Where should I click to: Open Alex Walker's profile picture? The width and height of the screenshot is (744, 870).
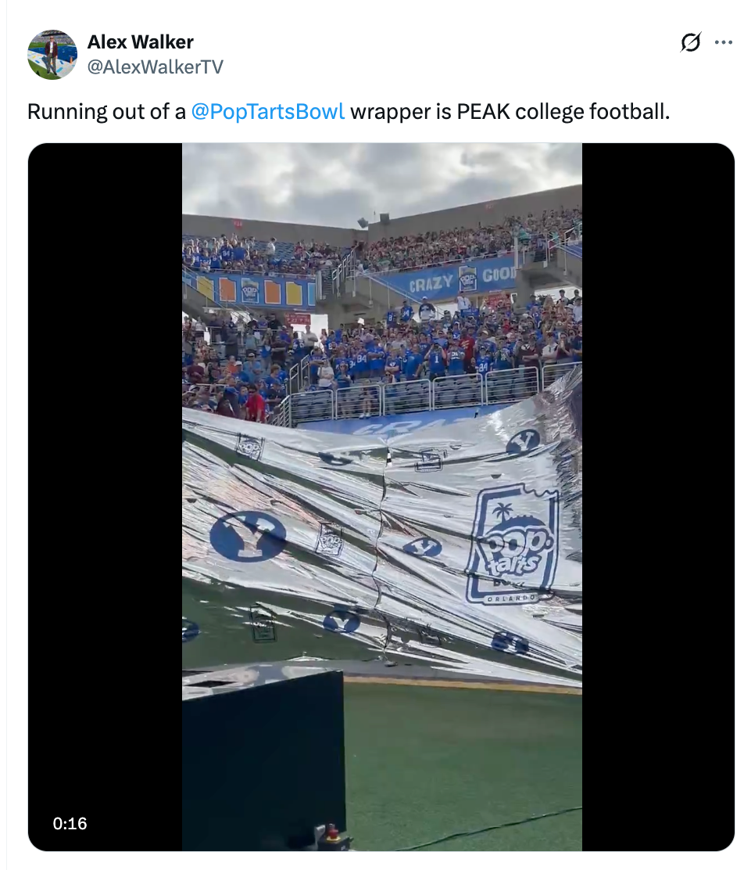[x=52, y=54]
